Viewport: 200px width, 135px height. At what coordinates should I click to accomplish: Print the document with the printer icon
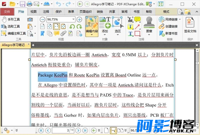point(30,4)
